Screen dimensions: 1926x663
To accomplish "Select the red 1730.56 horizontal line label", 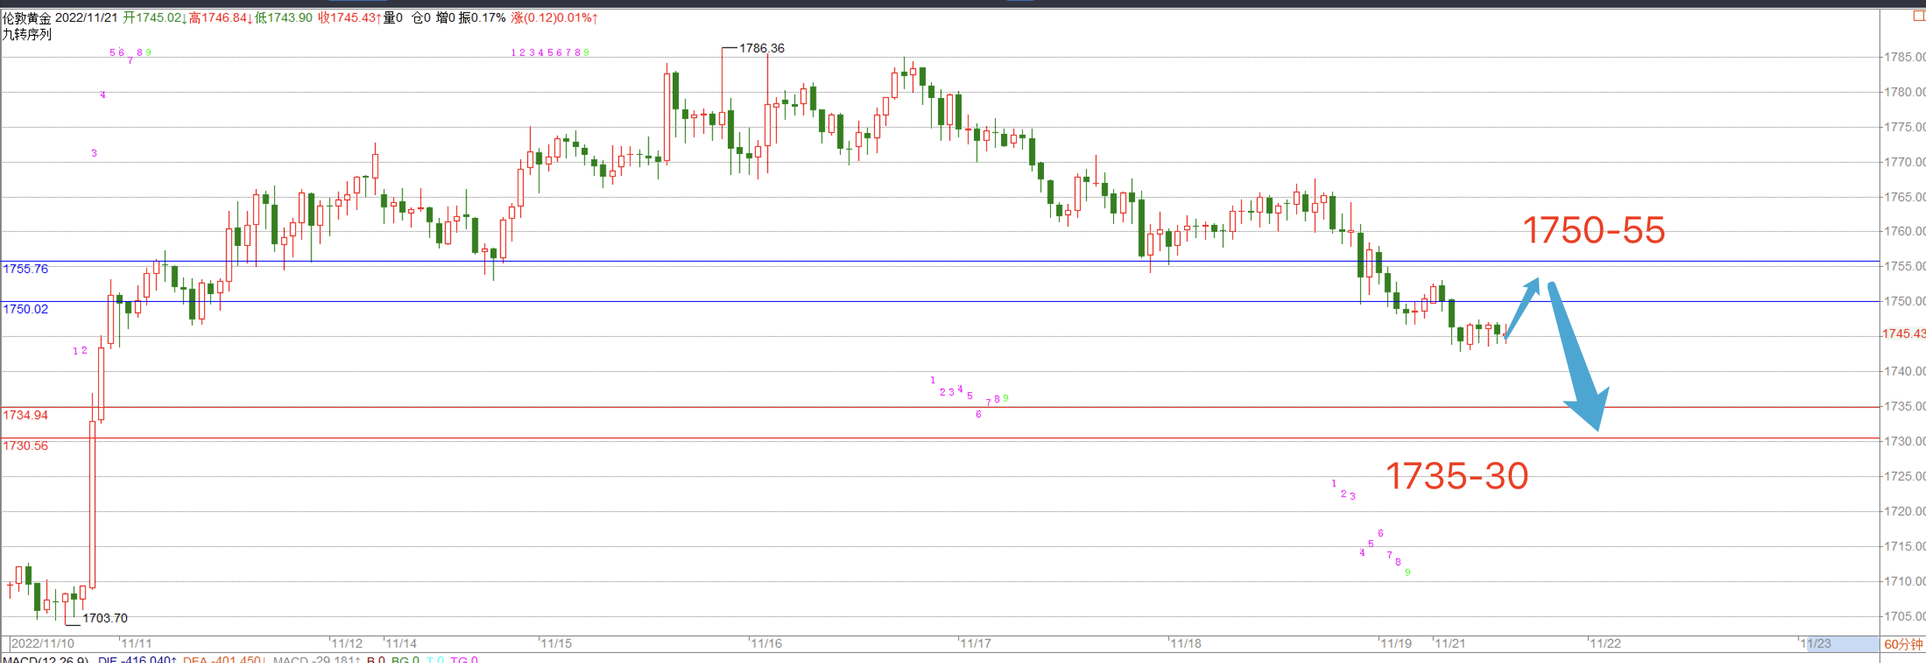I will [26, 446].
